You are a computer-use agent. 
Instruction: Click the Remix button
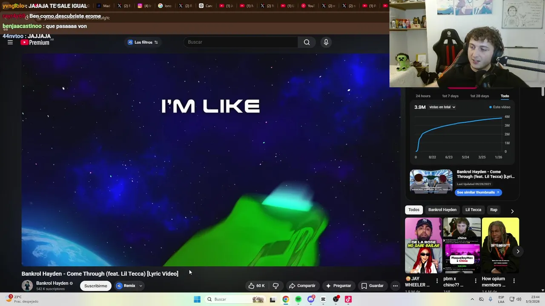126,286
